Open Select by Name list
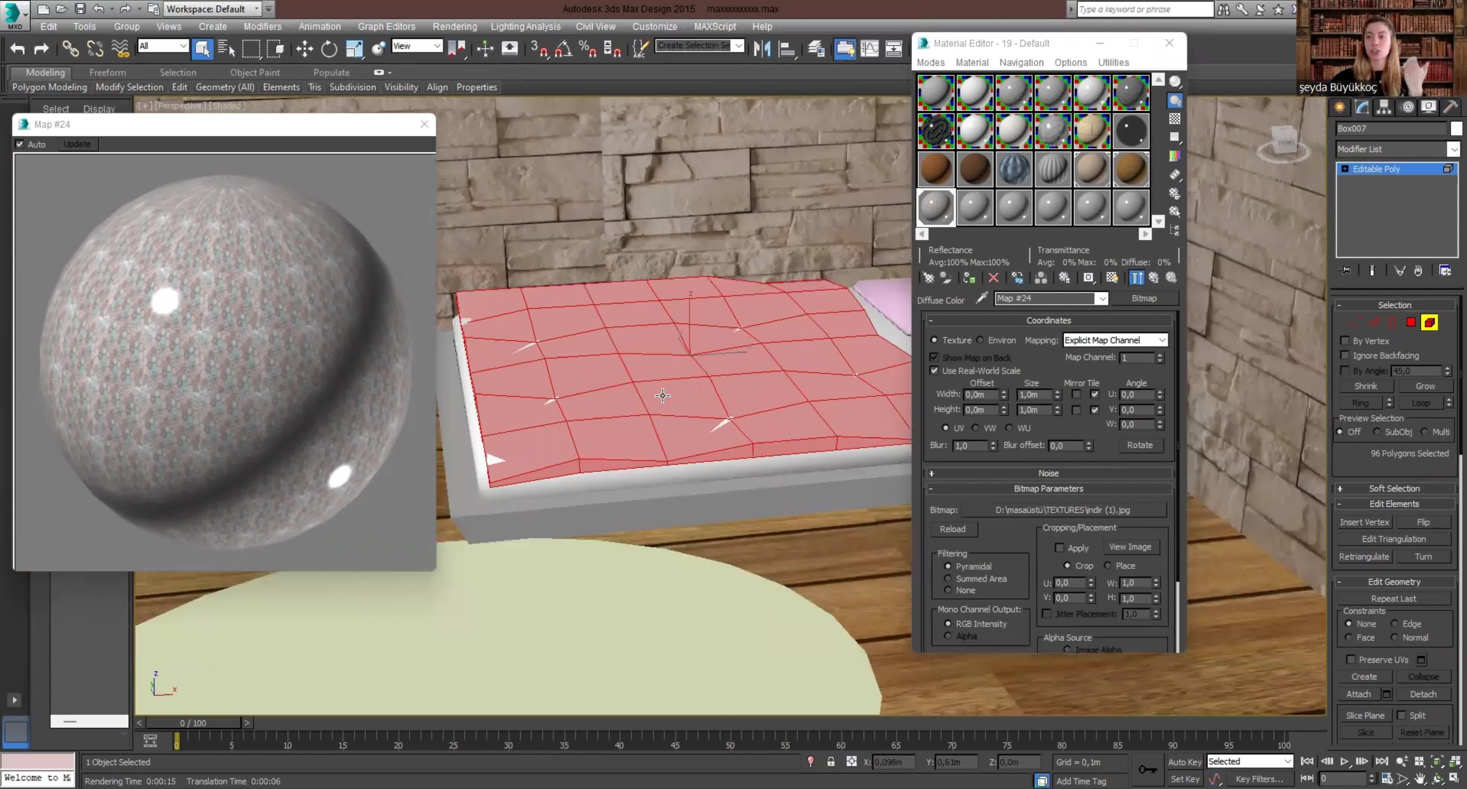The width and height of the screenshot is (1467, 789). pyautogui.click(x=227, y=49)
